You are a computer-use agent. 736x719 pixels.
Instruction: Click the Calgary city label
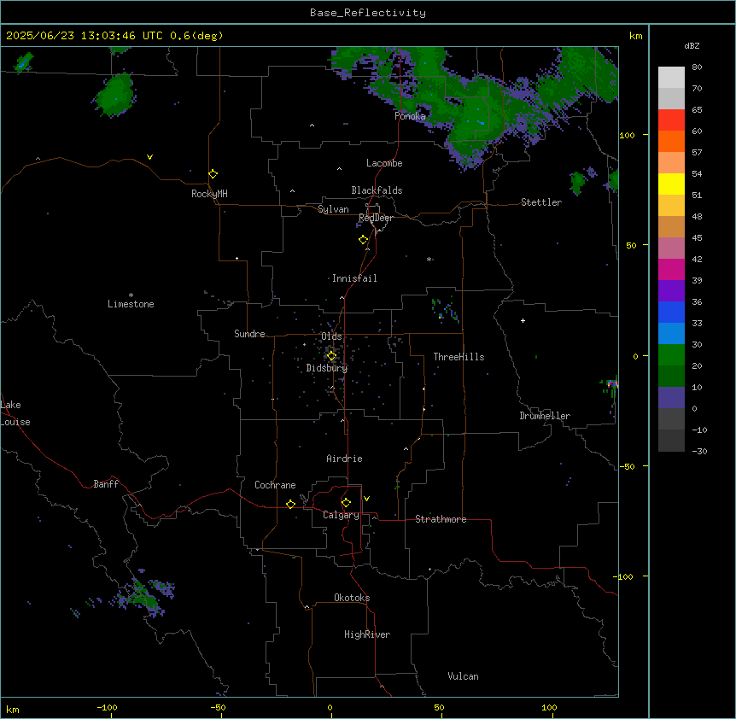click(x=341, y=515)
